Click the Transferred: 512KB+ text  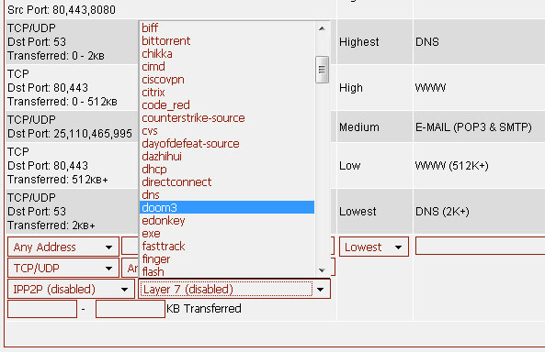coord(58,180)
